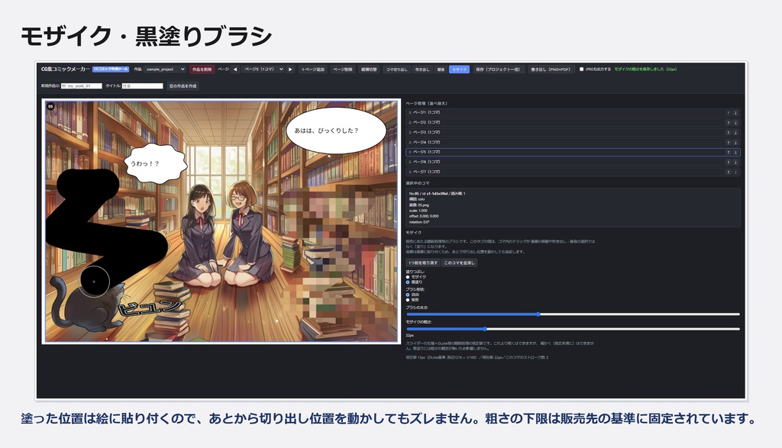Click the comic panel canvas image
782x448 pixels.
(221, 221)
